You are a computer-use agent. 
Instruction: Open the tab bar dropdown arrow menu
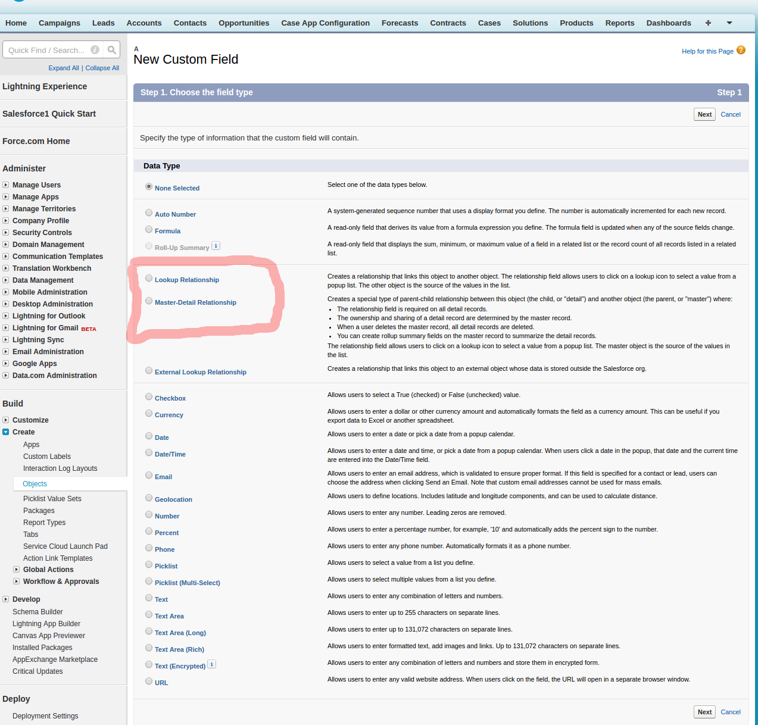pos(729,23)
